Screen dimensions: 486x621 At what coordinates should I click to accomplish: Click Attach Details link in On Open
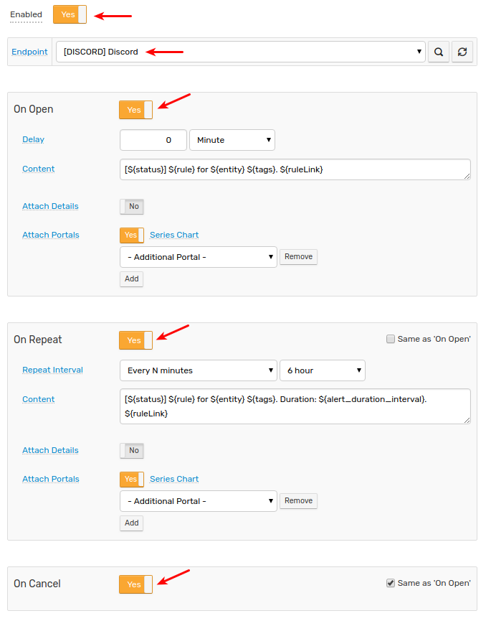click(50, 206)
